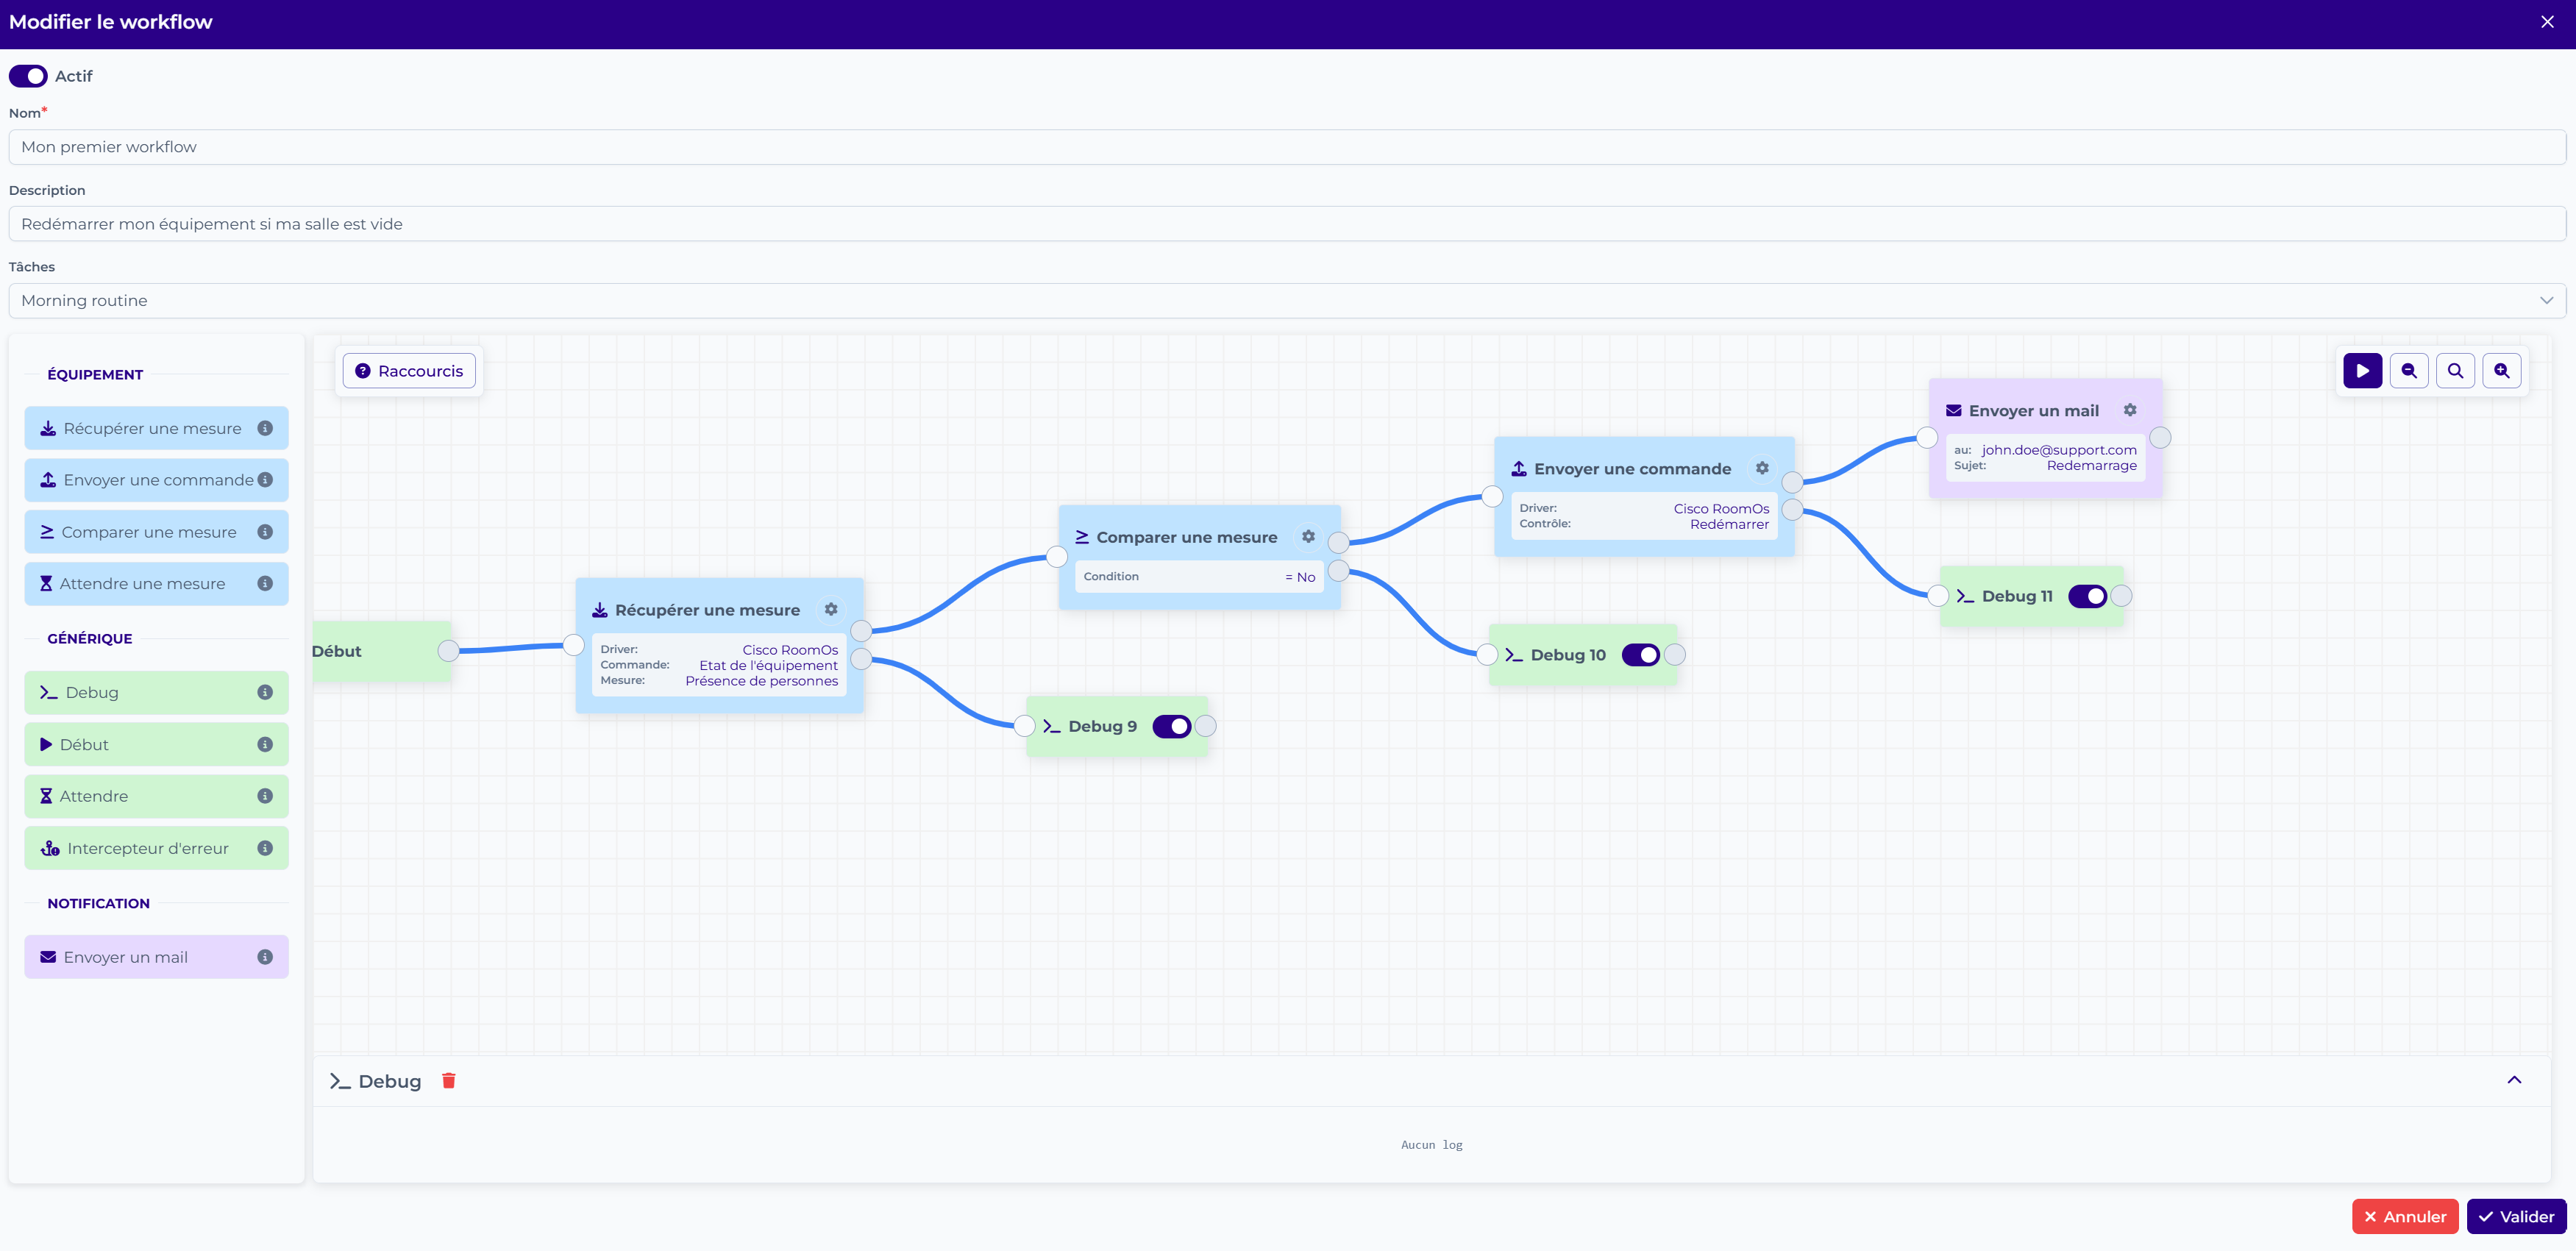Click info icon for Attendre une mesure palette item
2576x1251 pixels.
coord(265,584)
